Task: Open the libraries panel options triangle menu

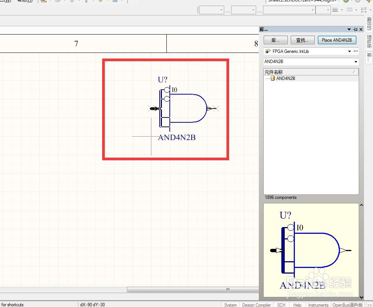Action: (x=349, y=30)
